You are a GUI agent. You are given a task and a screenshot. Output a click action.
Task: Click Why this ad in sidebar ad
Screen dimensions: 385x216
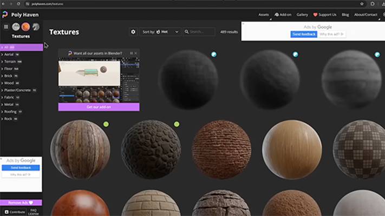[21, 174]
